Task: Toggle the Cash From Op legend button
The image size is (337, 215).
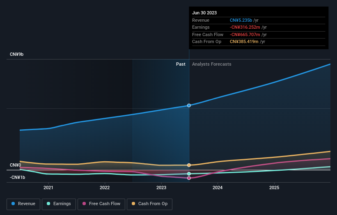Action: [149, 204]
